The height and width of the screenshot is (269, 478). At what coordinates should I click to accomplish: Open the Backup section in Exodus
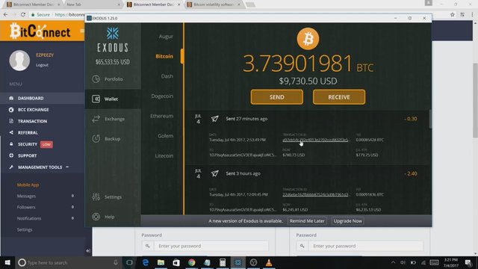[x=107, y=138]
